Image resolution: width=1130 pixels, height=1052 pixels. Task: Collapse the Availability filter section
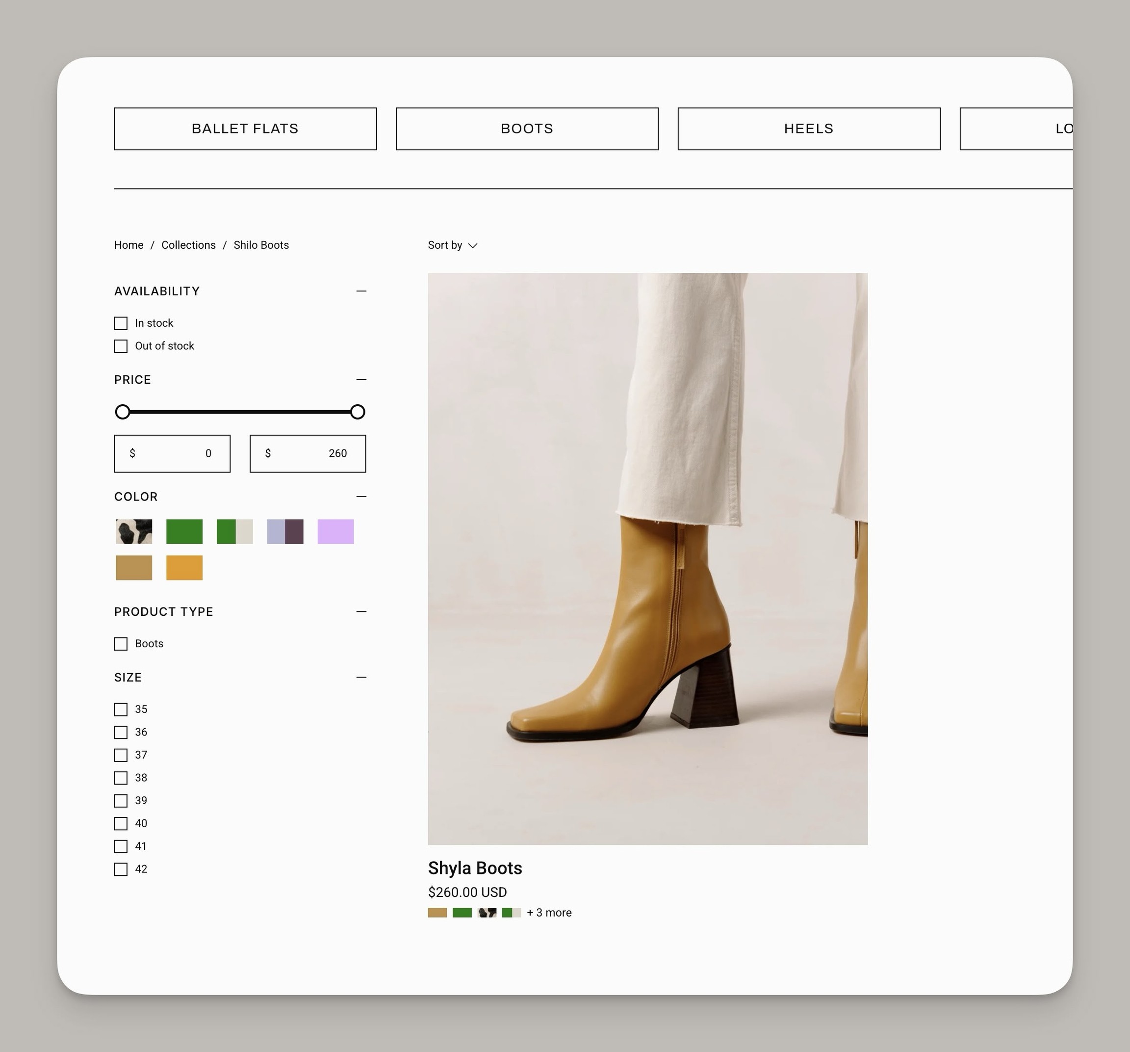pyautogui.click(x=361, y=291)
